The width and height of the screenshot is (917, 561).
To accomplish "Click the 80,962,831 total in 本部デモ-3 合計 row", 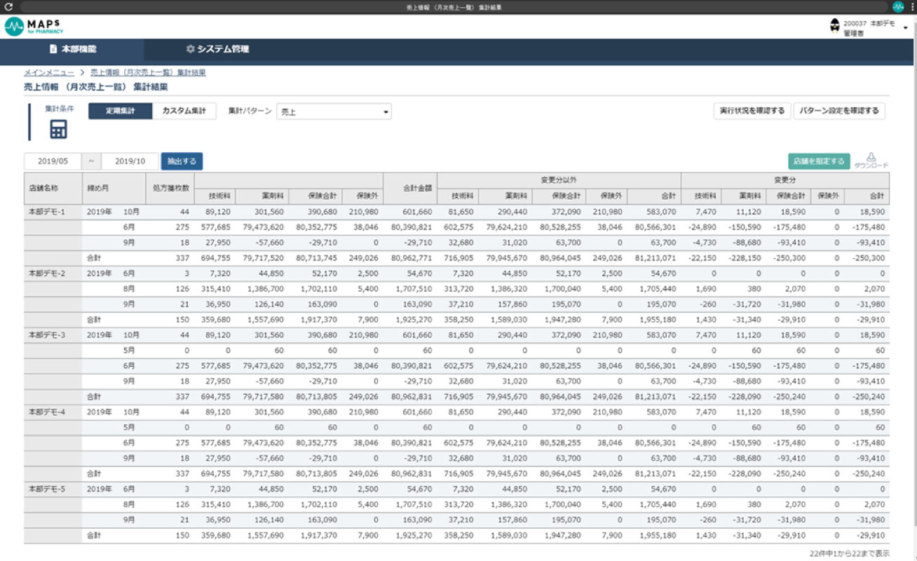I will click(412, 397).
